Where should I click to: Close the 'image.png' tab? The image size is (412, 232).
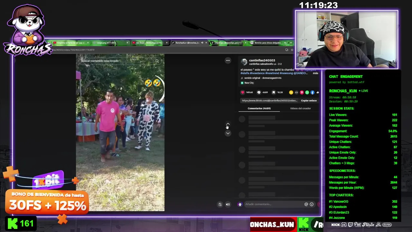[127, 43]
